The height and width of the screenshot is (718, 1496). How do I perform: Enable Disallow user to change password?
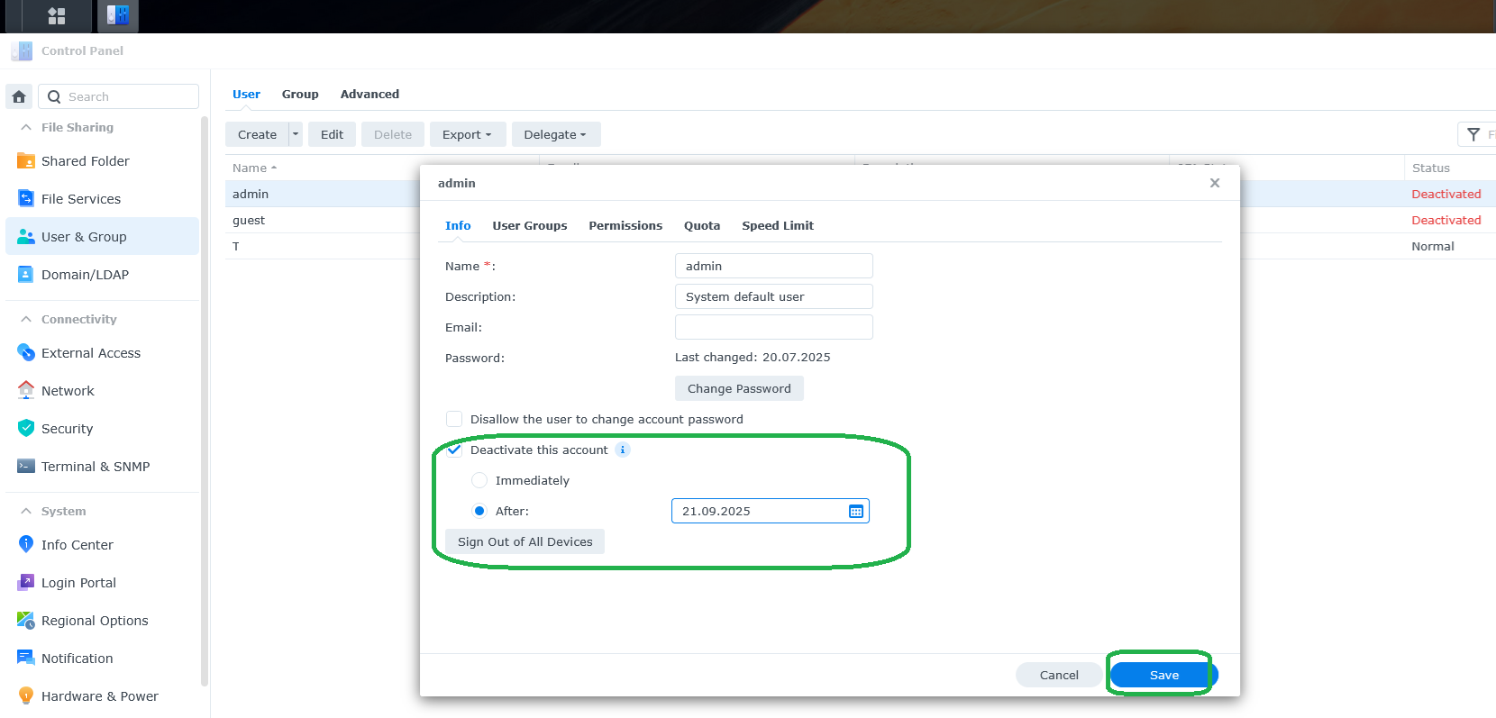[x=454, y=419]
